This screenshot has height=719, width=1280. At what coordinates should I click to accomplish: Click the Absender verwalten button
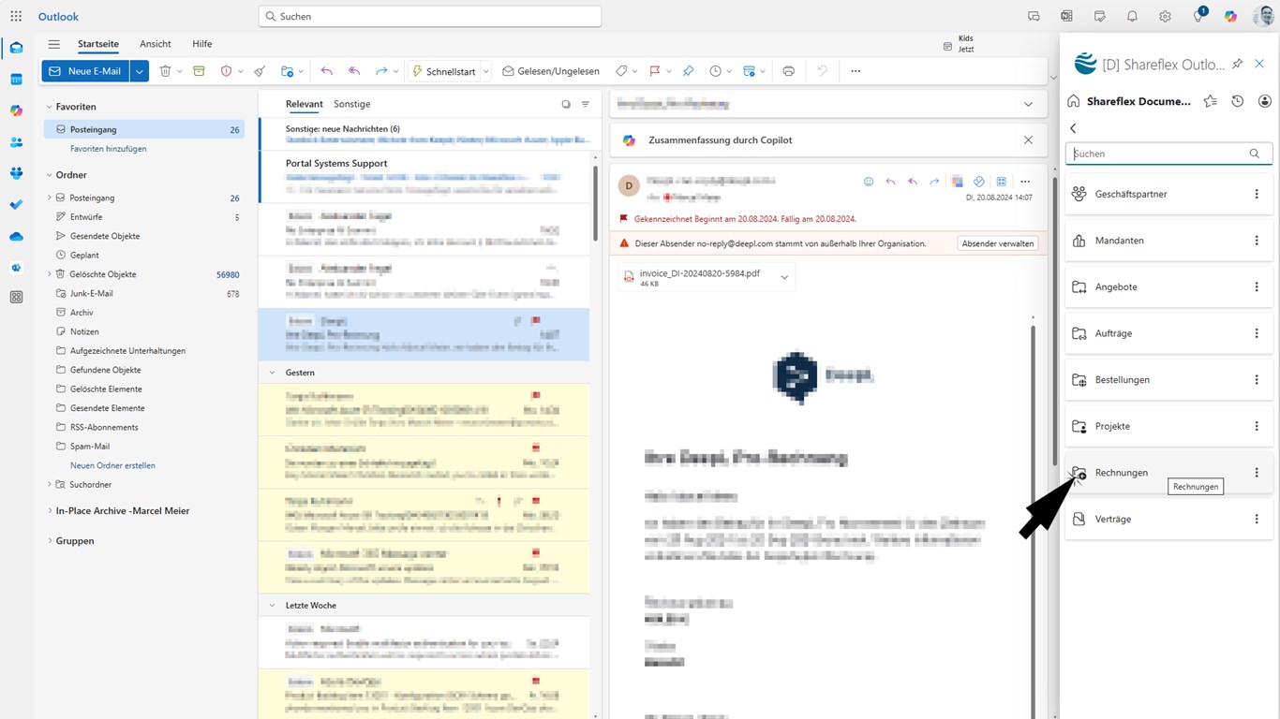pos(998,243)
